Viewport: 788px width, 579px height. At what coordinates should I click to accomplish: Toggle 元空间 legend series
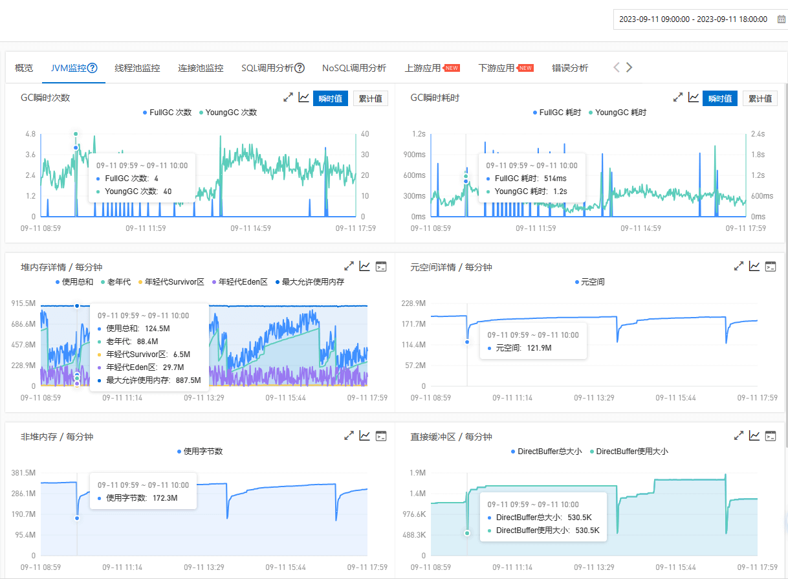click(x=589, y=282)
